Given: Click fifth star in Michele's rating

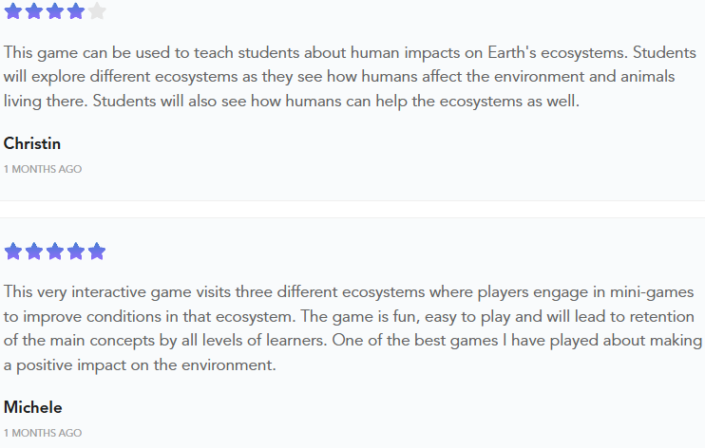Looking at the screenshot, I should point(97,252).
